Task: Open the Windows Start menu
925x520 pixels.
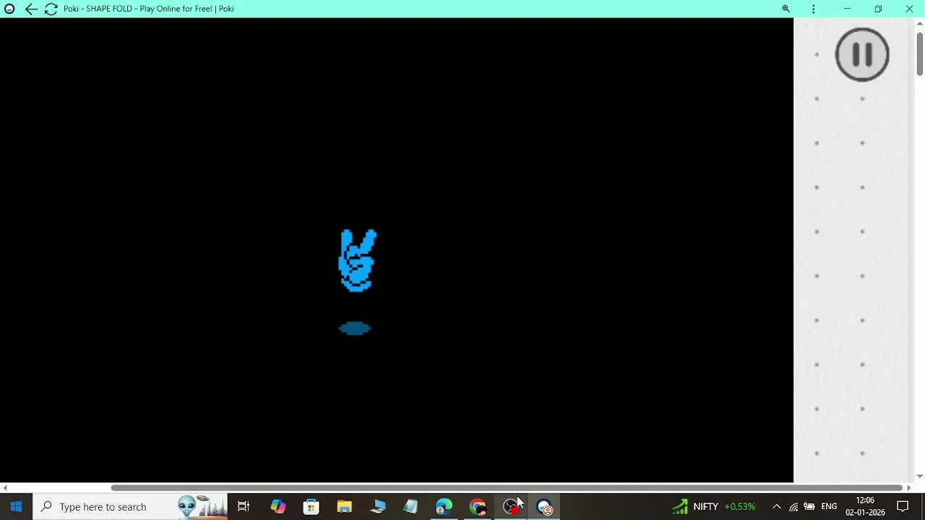Action: 16,506
